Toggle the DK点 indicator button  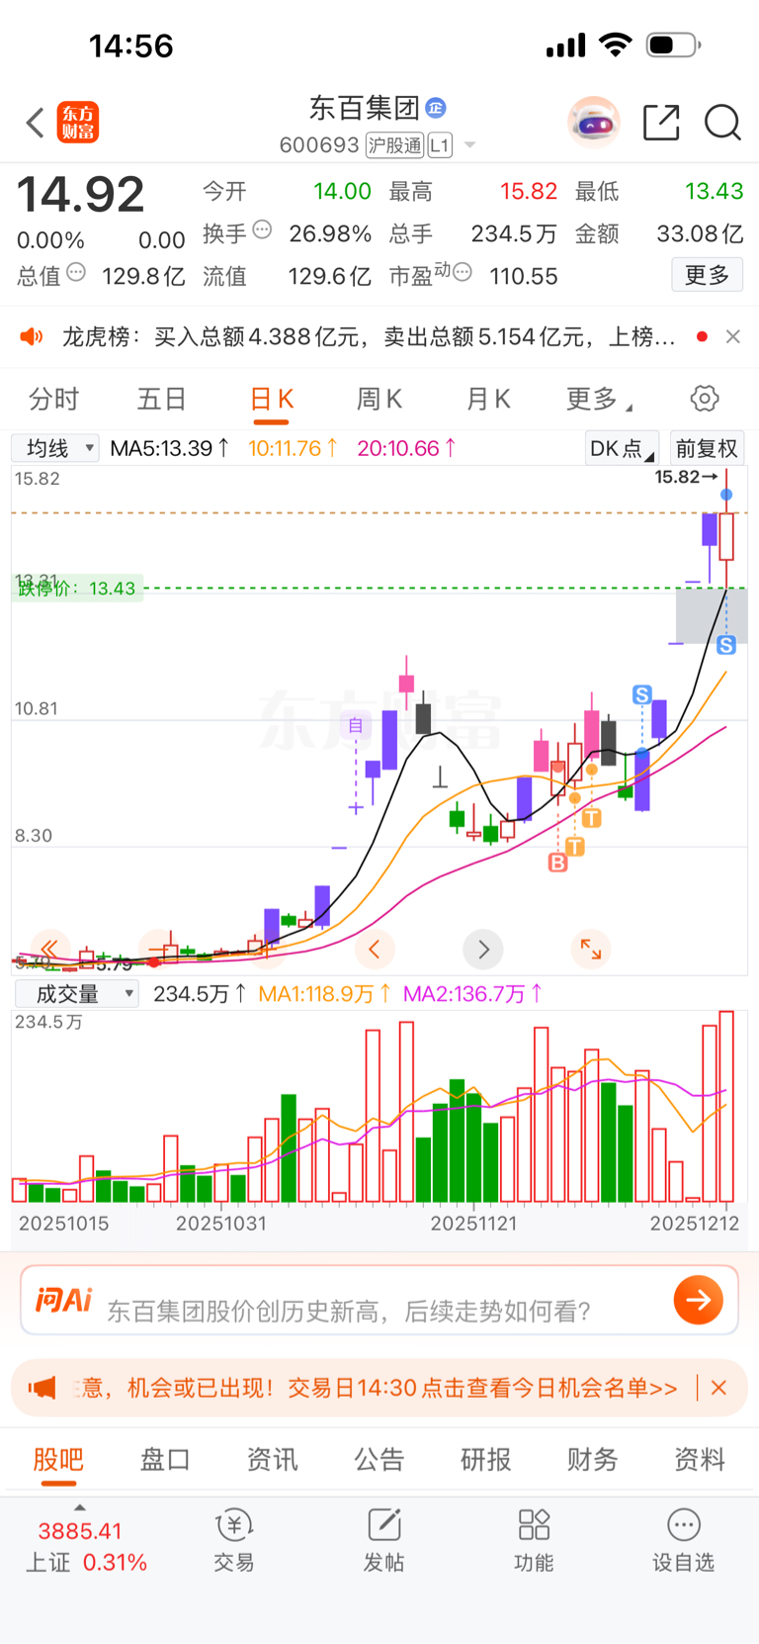623,449
